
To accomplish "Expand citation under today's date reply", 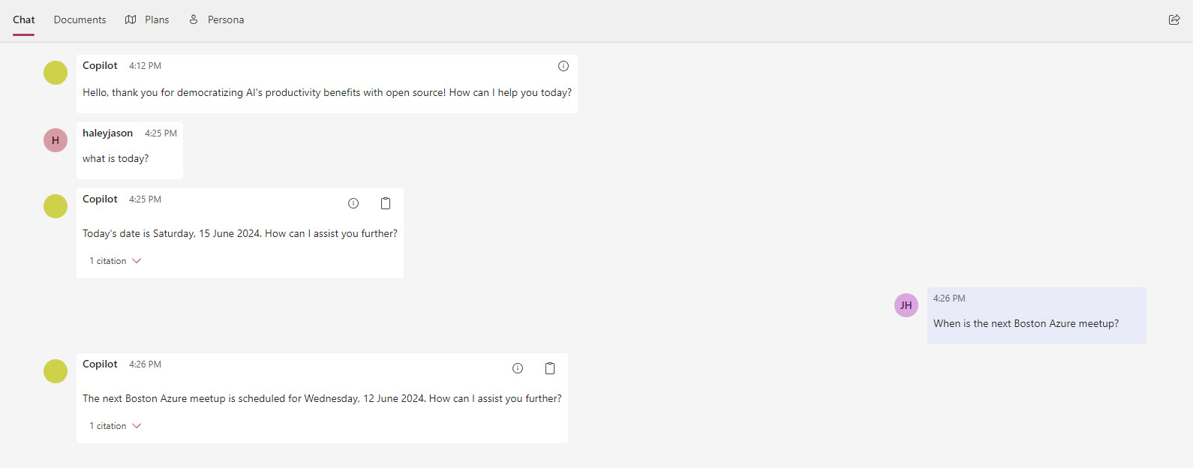I will pos(116,261).
